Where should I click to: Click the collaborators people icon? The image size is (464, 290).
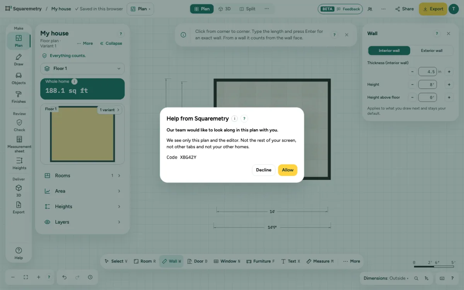coord(370,9)
